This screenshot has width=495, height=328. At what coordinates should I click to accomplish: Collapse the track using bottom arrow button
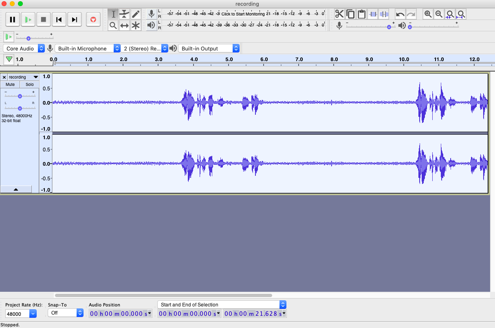(x=16, y=189)
